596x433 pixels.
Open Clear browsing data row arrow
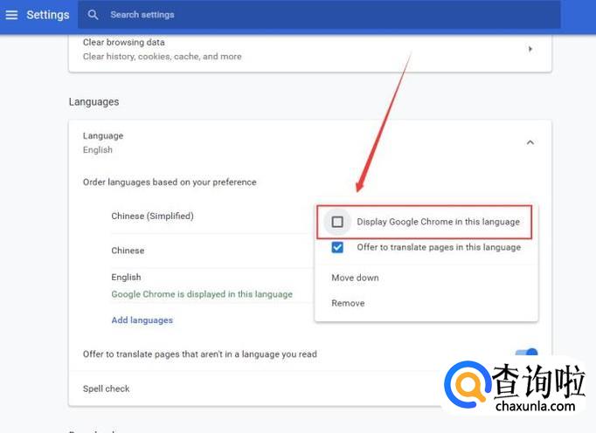530,49
